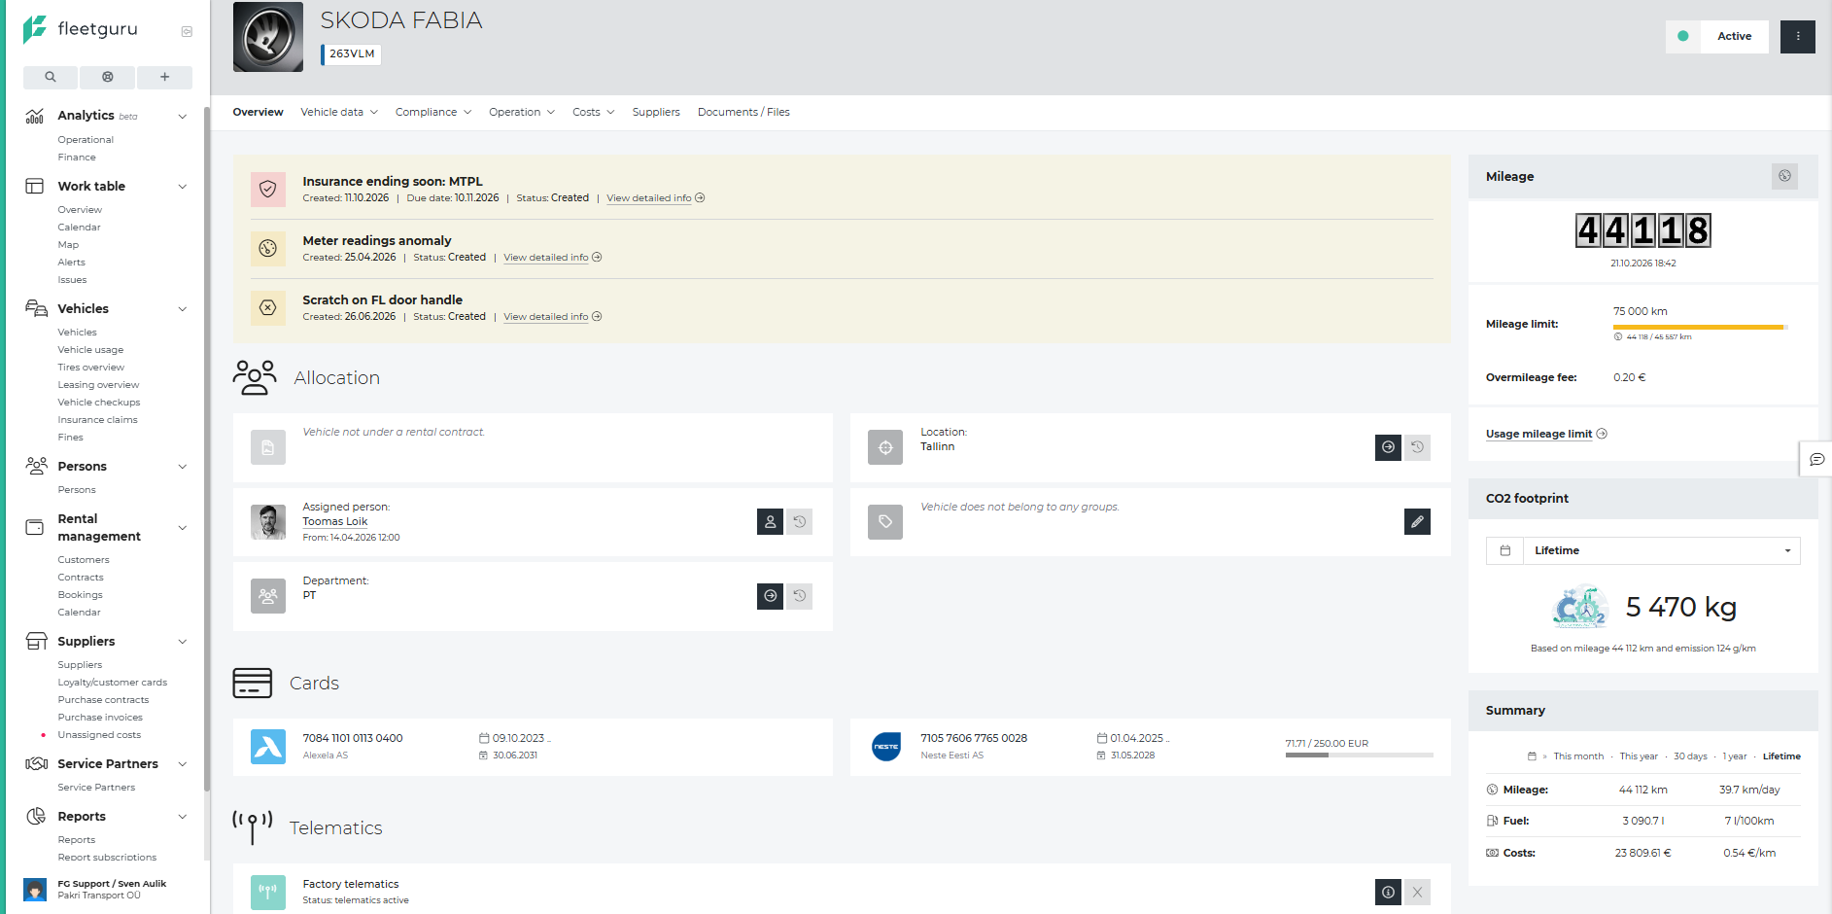Click the Skoda Fabia vehicle thumbnail
Image resolution: width=1832 pixels, height=914 pixels.
268,37
